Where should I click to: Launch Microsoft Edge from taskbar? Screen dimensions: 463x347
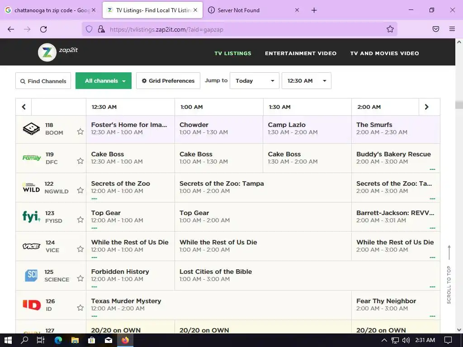58,340
